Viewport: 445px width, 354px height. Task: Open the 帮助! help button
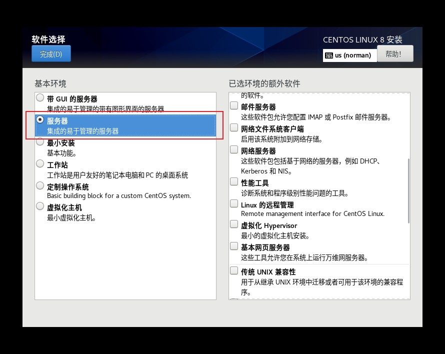(395, 53)
